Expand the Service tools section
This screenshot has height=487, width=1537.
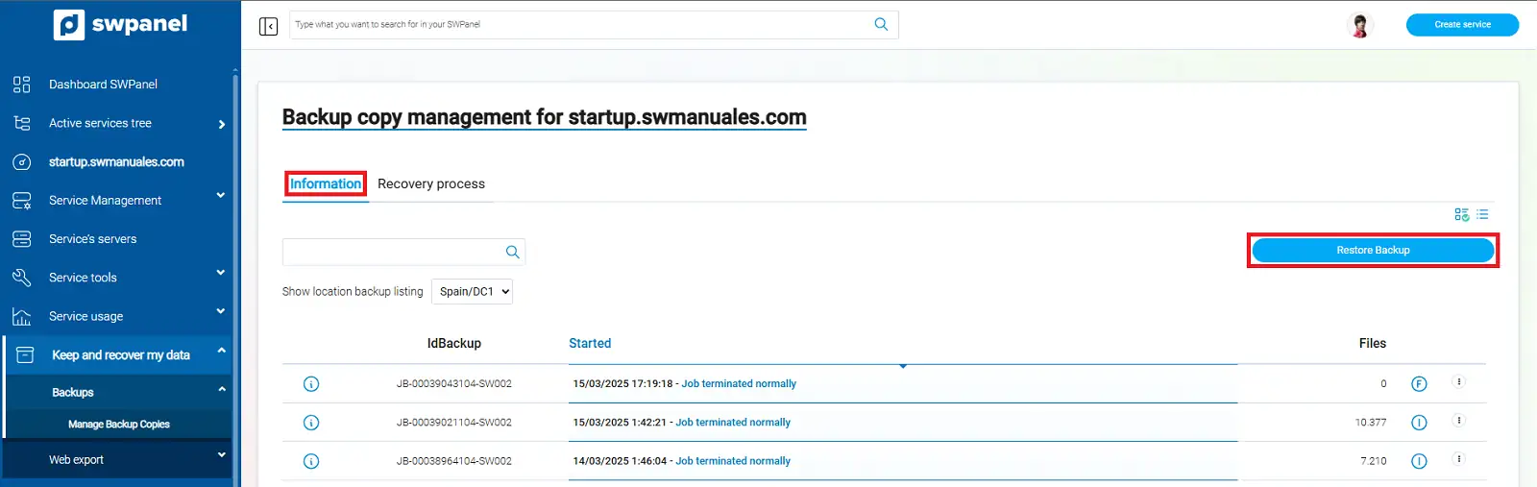(x=120, y=278)
